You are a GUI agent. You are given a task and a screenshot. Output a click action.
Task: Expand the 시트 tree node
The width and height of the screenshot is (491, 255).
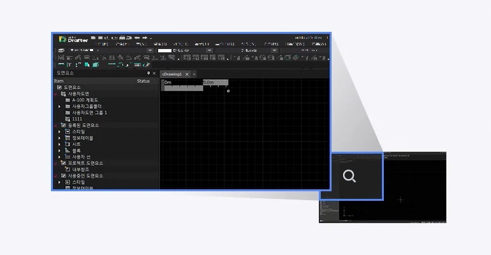pos(59,144)
